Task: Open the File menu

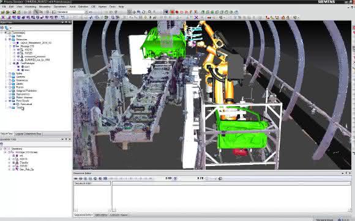Action: [4, 7]
